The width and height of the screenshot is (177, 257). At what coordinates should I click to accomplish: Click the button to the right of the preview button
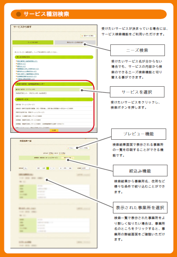coord(84,148)
